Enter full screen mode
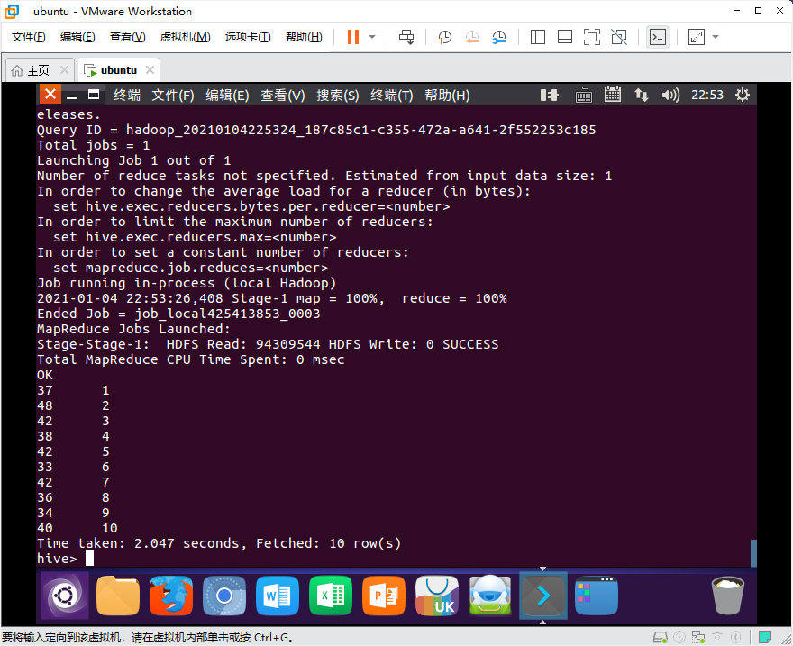Screen dimensions: 793x646 (592, 37)
